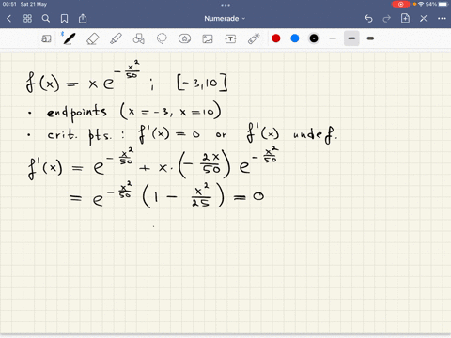Tap the three-dot multitasking control at top
The height and width of the screenshot is (338, 451).
click(225, 5)
